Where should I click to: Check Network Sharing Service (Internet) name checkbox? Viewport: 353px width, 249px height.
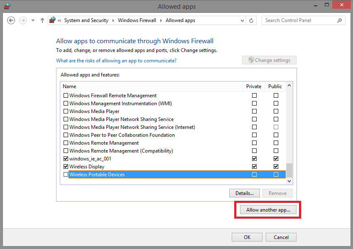[66, 127]
